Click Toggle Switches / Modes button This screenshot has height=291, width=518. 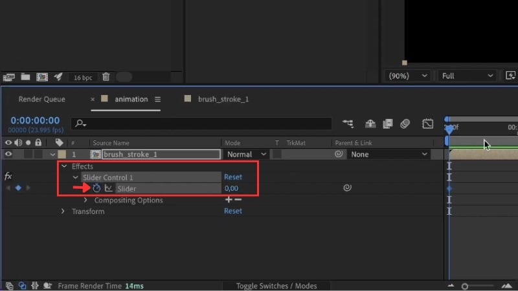pos(276,286)
